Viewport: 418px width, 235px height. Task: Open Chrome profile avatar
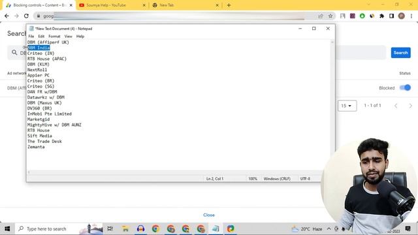pyautogui.click(x=402, y=16)
